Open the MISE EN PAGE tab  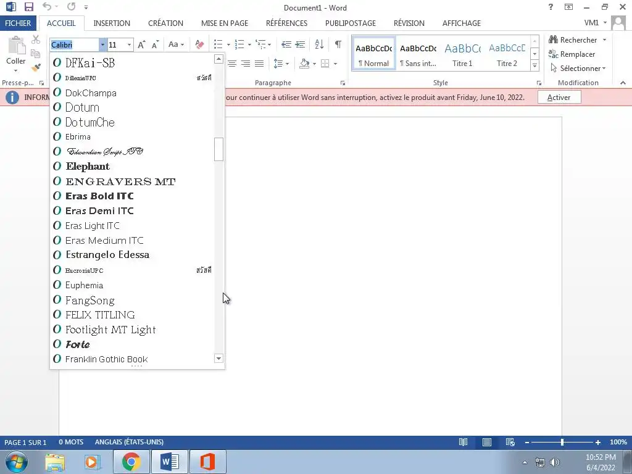point(225,23)
